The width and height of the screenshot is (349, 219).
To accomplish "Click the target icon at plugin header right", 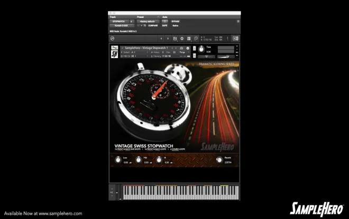I will click(x=238, y=21).
